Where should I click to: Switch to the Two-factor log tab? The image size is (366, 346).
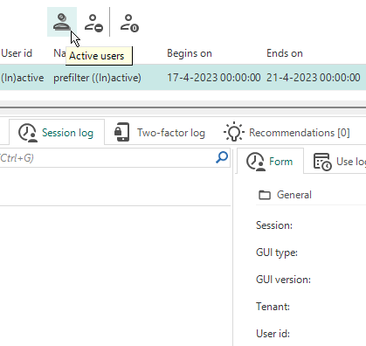[160, 133]
